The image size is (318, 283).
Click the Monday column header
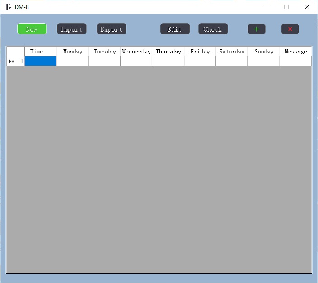tap(72, 51)
